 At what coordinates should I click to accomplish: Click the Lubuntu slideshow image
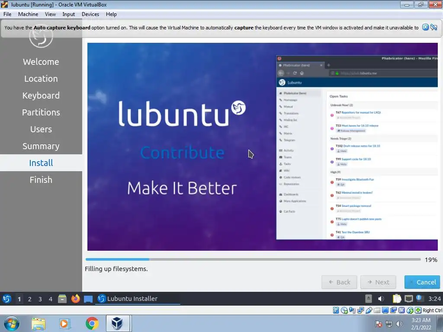point(263,147)
